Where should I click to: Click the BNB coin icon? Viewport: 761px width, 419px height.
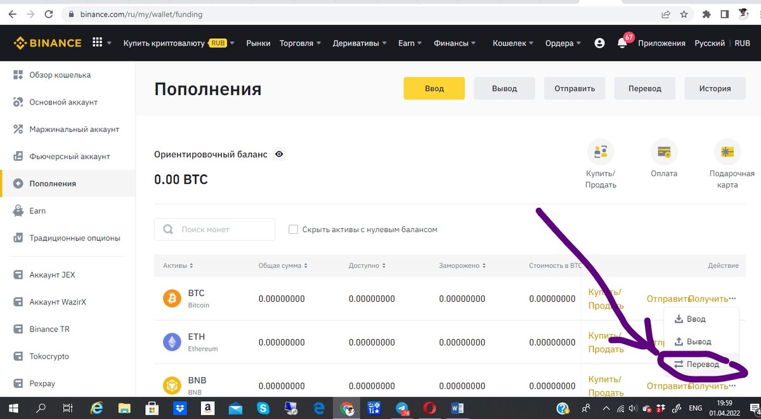tap(172, 385)
